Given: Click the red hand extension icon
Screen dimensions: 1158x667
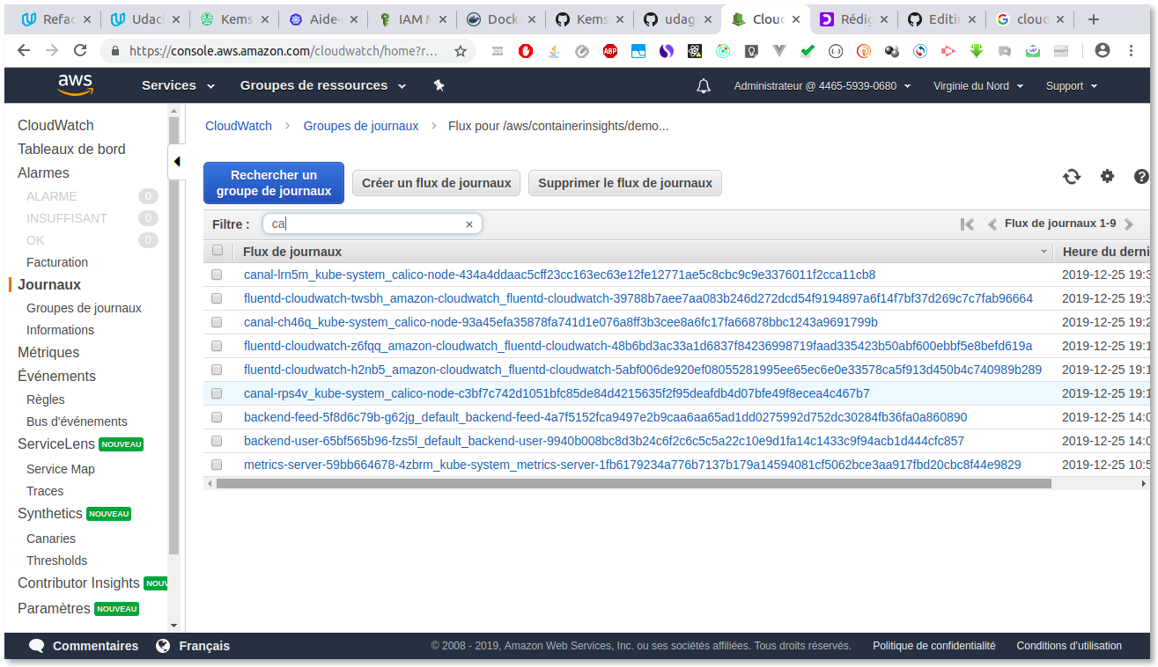Looking at the screenshot, I should tap(525, 51).
